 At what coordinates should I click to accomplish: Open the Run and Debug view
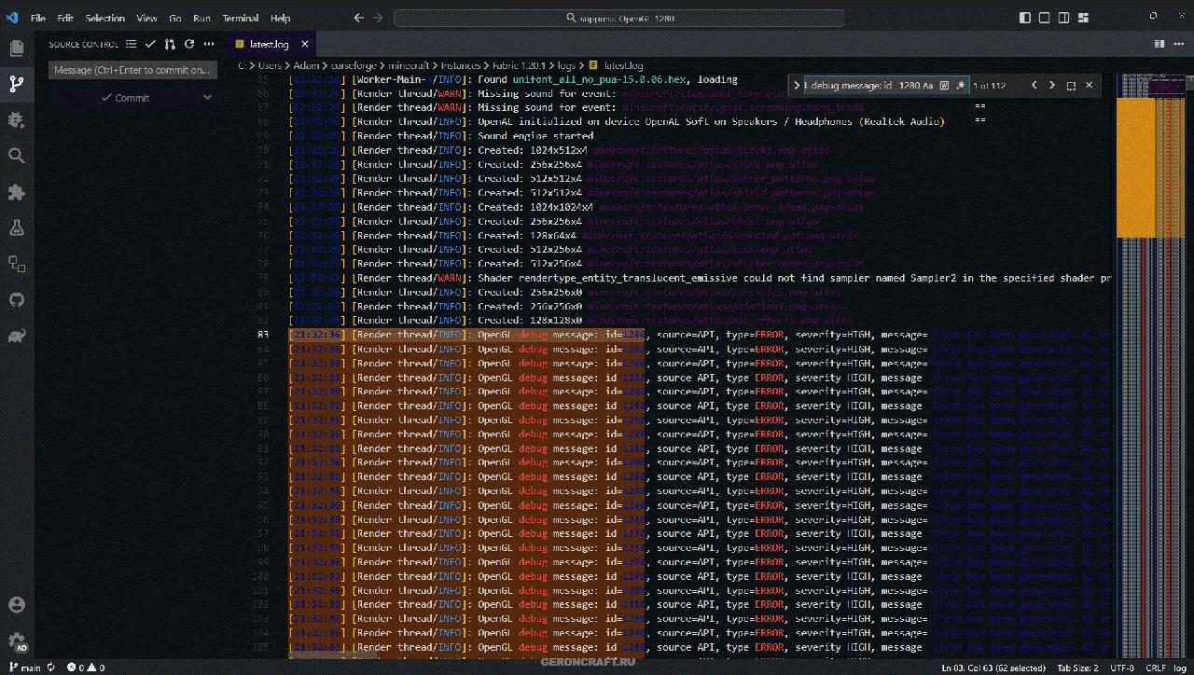(x=16, y=119)
